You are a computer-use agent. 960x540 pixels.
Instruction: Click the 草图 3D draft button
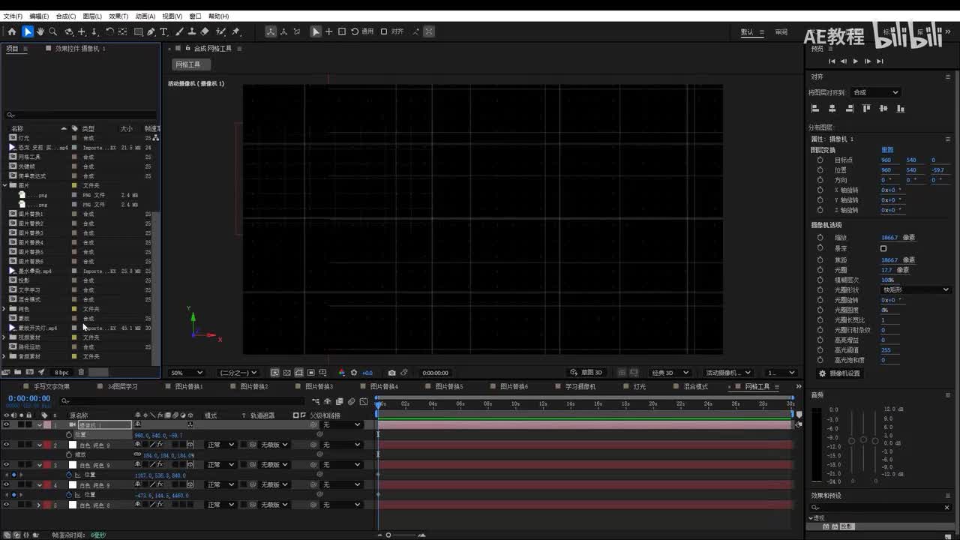[x=586, y=373]
